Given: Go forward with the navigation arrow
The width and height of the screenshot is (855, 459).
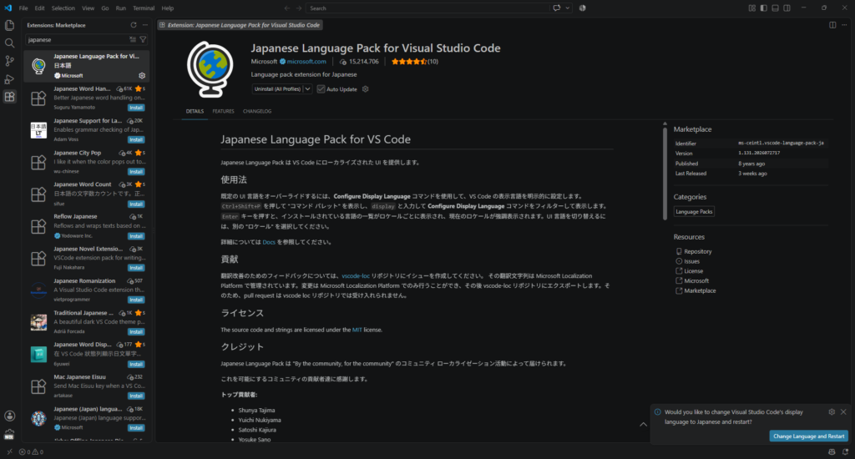Looking at the screenshot, I should pyautogui.click(x=299, y=8).
